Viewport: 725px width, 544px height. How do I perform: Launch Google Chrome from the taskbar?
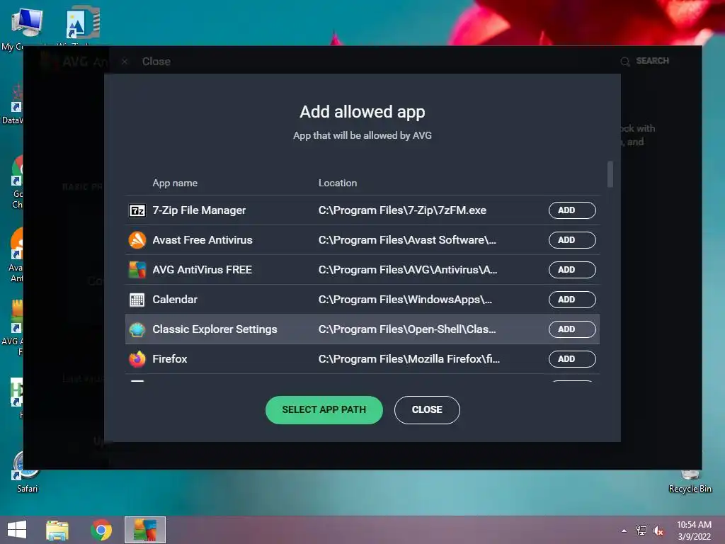click(101, 530)
